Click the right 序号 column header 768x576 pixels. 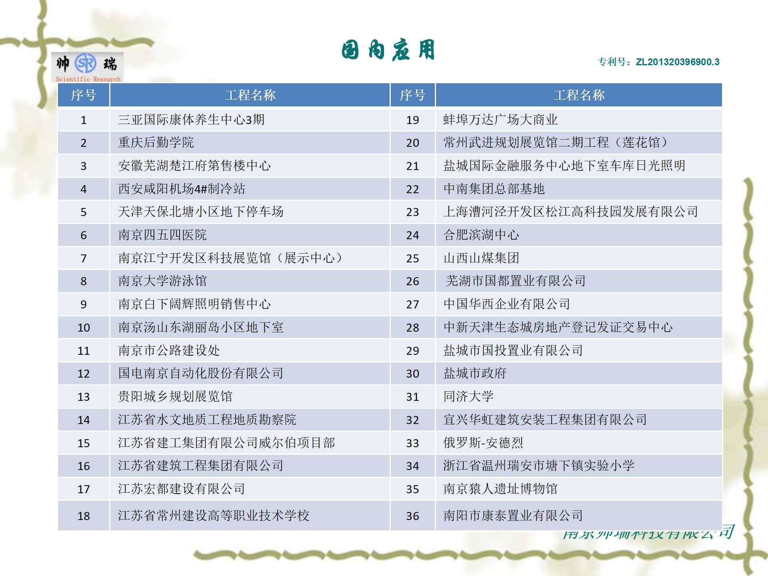412,95
